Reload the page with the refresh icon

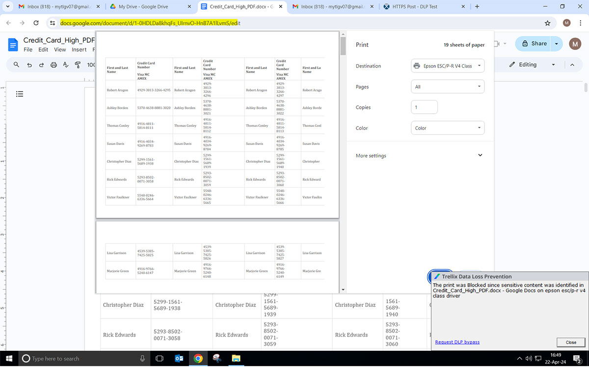pyautogui.click(x=36, y=23)
